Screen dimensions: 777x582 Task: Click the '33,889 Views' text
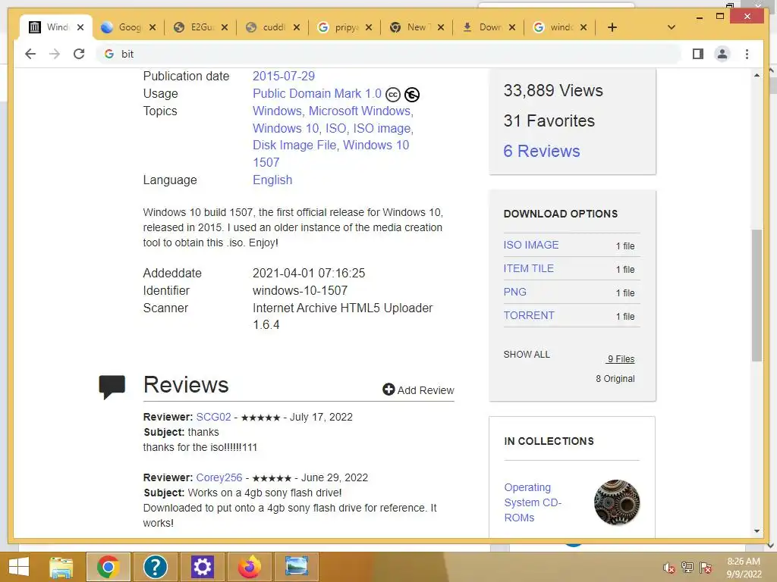pyautogui.click(x=553, y=91)
